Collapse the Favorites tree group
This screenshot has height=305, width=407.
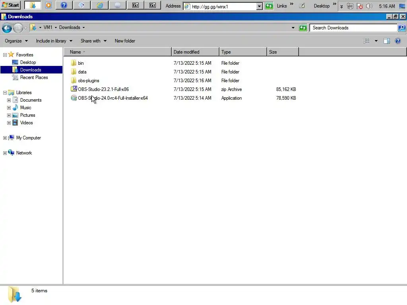(x=5, y=55)
